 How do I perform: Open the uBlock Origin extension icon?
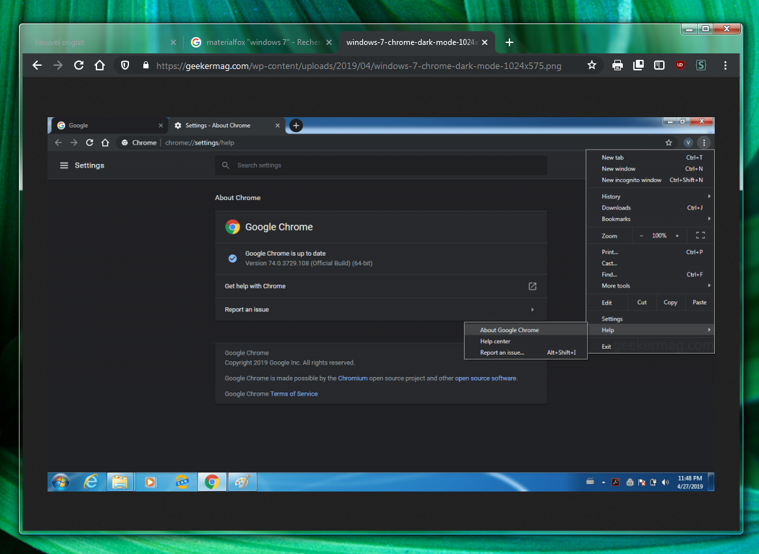680,65
